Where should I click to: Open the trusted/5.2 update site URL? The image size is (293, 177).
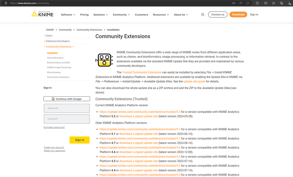(x=140, y=112)
